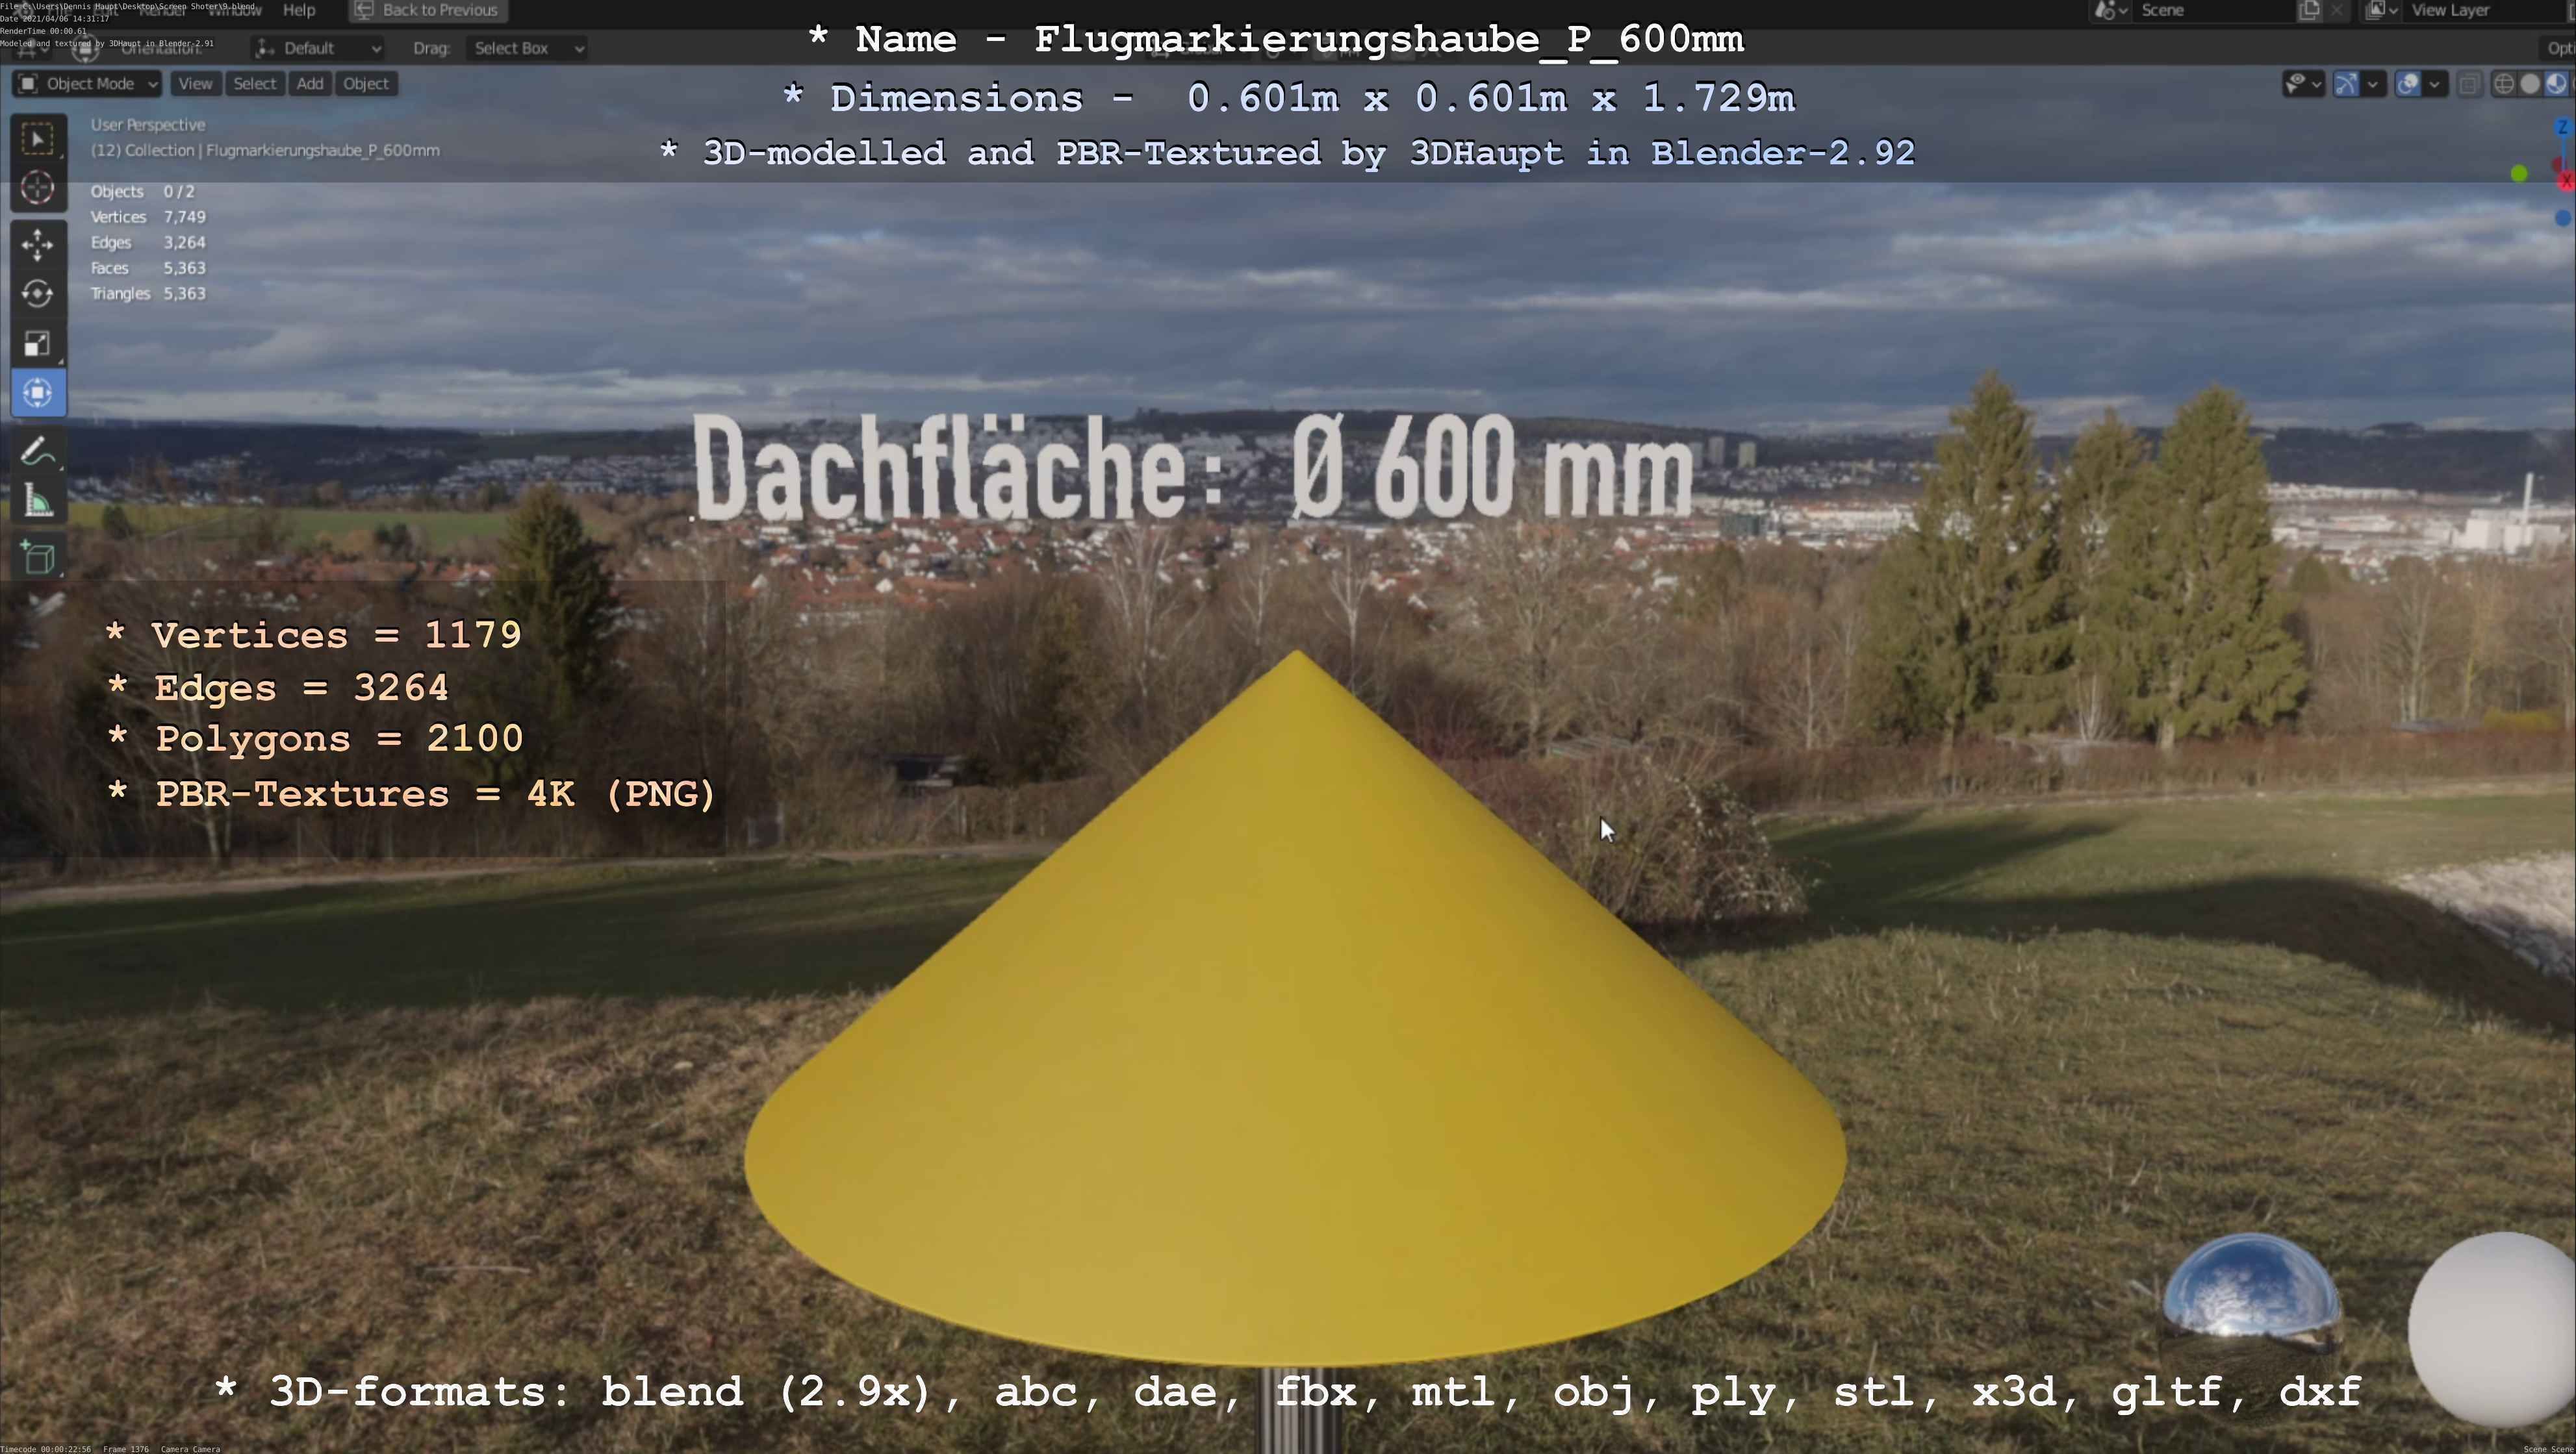This screenshot has width=2576, height=1454.
Task: Switch to solid viewport shading
Action: tap(2530, 84)
